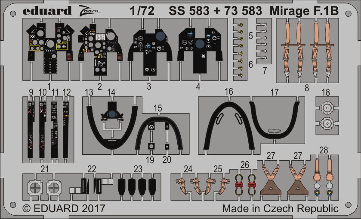361x219 pixels.
Task: Click the © EDUARD 2017 copyright text
Action: 63,209
